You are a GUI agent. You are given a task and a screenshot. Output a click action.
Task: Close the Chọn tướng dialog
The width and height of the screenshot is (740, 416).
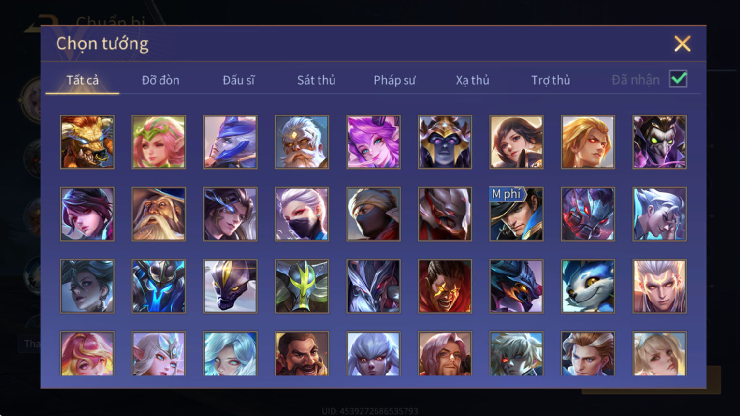click(x=682, y=44)
